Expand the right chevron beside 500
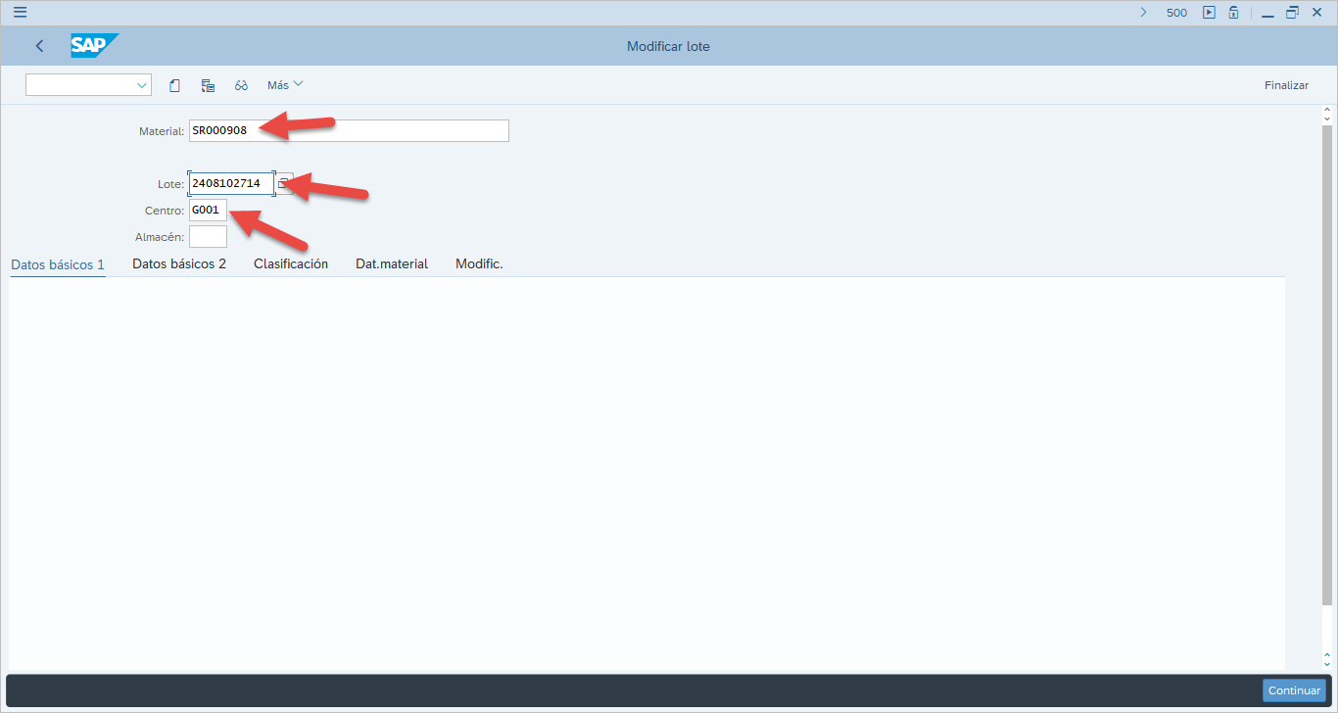Viewport: 1338px width, 713px height. [x=1143, y=13]
